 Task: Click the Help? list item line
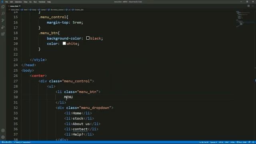tap(79, 134)
